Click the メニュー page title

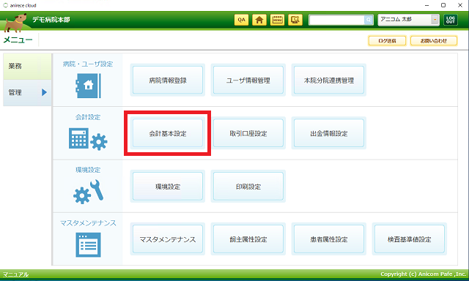click(18, 40)
